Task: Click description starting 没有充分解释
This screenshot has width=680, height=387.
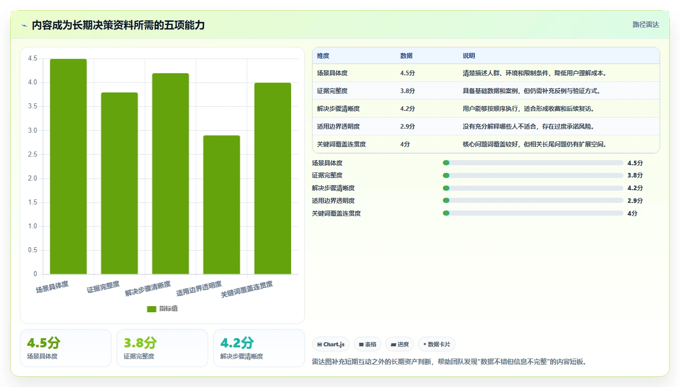Action: point(528,127)
